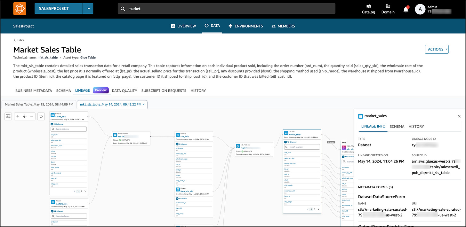Open the SCHEMA tab in market_sales panel
This screenshot has height=227, width=466.
coord(397,127)
